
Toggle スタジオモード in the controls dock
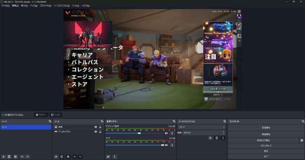266,146
